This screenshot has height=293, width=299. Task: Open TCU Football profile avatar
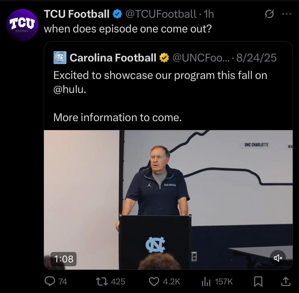[x=23, y=25]
